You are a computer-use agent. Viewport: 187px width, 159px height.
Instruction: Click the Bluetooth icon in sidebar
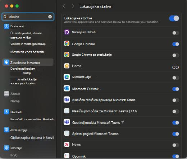pos(6,112)
